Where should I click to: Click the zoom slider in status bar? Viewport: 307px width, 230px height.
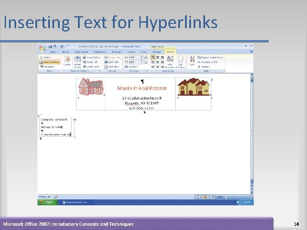point(238,197)
